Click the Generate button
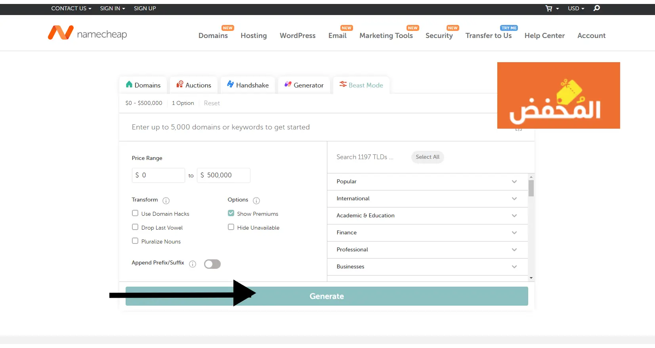The width and height of the screenshot is (655, 348). point(327,296)
